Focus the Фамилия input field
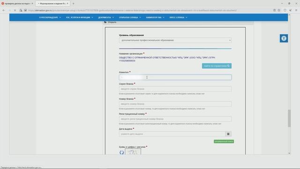The width and height of the screenshot is (300, 169). coord(175,77)
